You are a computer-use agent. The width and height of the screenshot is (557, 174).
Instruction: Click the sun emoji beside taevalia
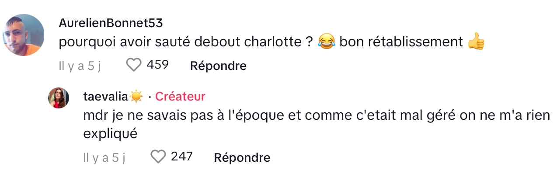pyautogui.click(x=136, y=97)
